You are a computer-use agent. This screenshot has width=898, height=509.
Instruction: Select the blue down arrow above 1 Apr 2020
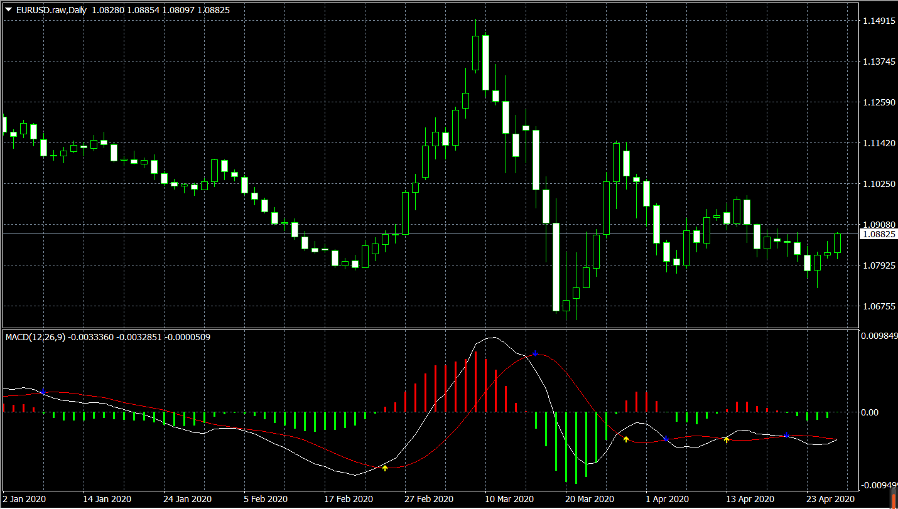(666, 438)
